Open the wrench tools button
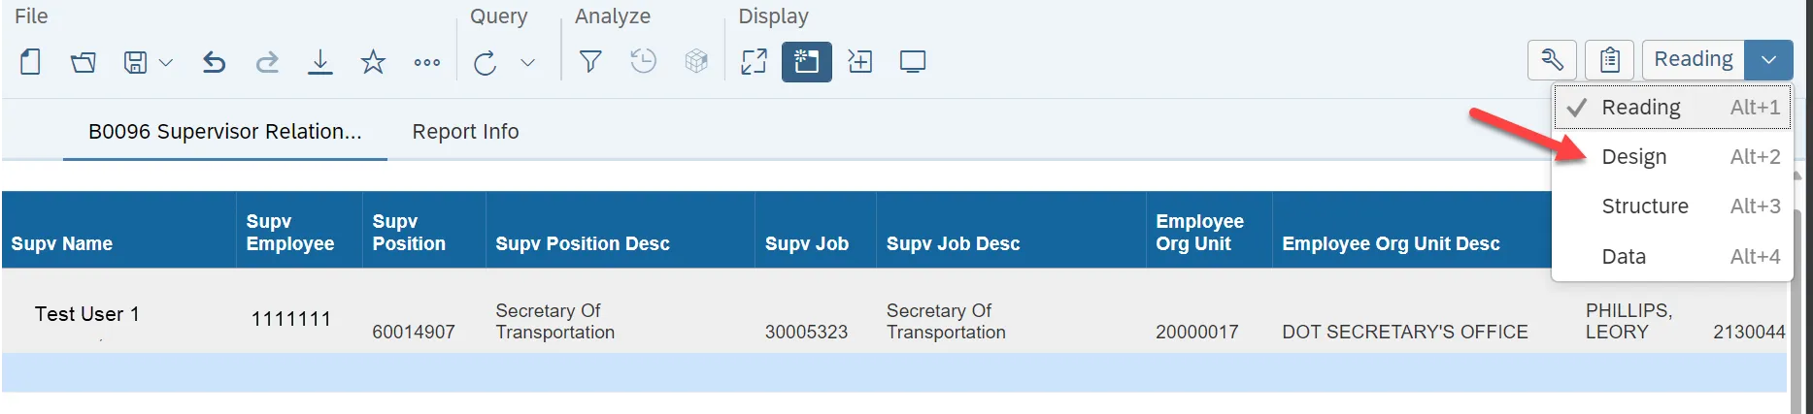Screen dimensions: 1813x414 [x=1552, y=60]
